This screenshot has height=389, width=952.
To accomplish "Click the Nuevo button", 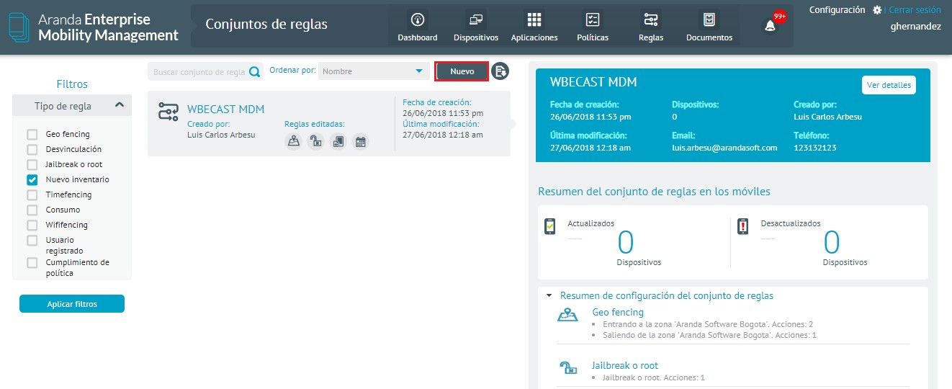I will click(462, 71).
